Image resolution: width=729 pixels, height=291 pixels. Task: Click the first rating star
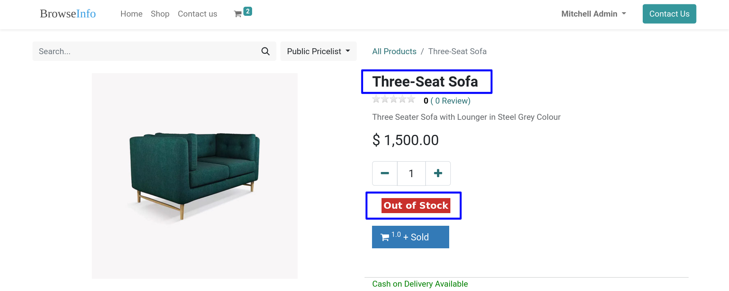pos(376,99)
